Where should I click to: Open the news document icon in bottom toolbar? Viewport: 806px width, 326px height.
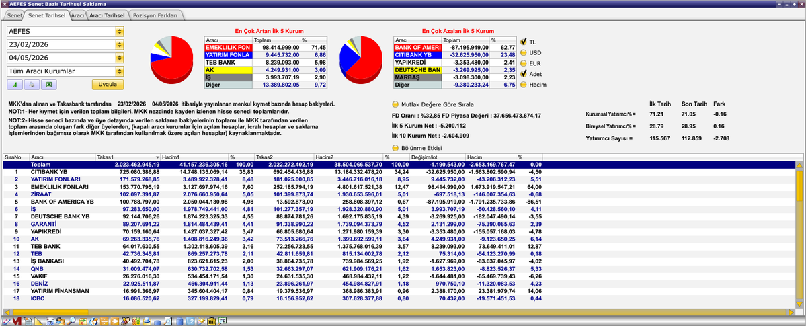click(x=28, y=321)
